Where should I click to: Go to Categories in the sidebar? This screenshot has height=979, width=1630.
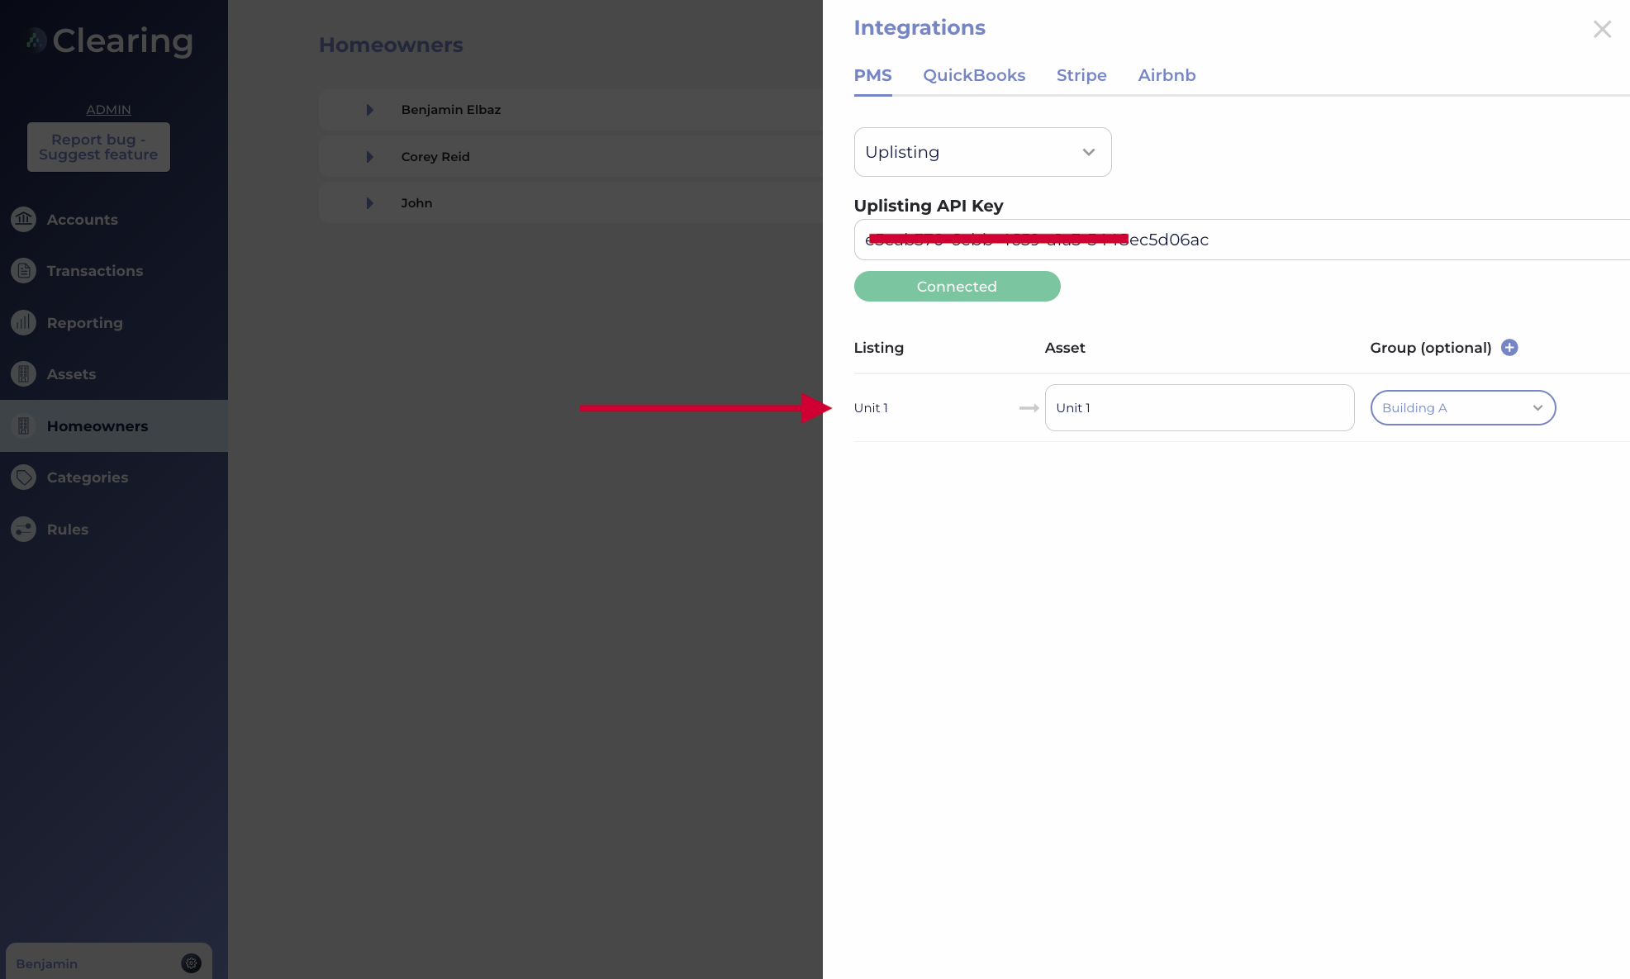88,477
